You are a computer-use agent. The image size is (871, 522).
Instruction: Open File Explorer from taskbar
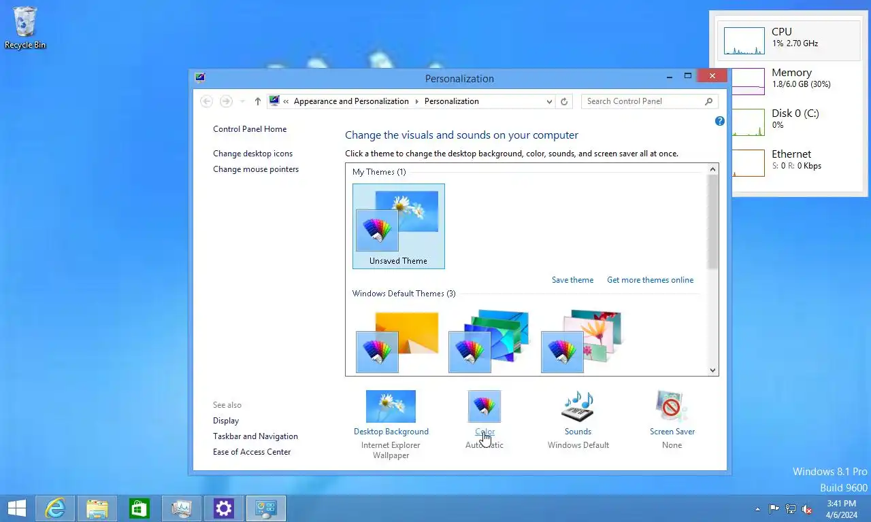[97, 508]
